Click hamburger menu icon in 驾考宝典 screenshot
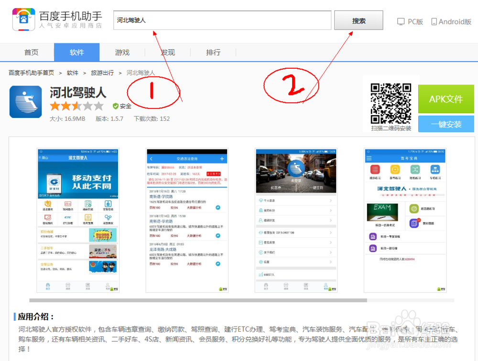Viewport: 478px width, 361px height. (x=369, y=159)
